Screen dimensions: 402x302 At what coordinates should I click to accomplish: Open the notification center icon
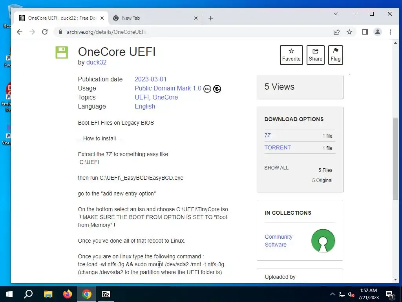point(390,294)
